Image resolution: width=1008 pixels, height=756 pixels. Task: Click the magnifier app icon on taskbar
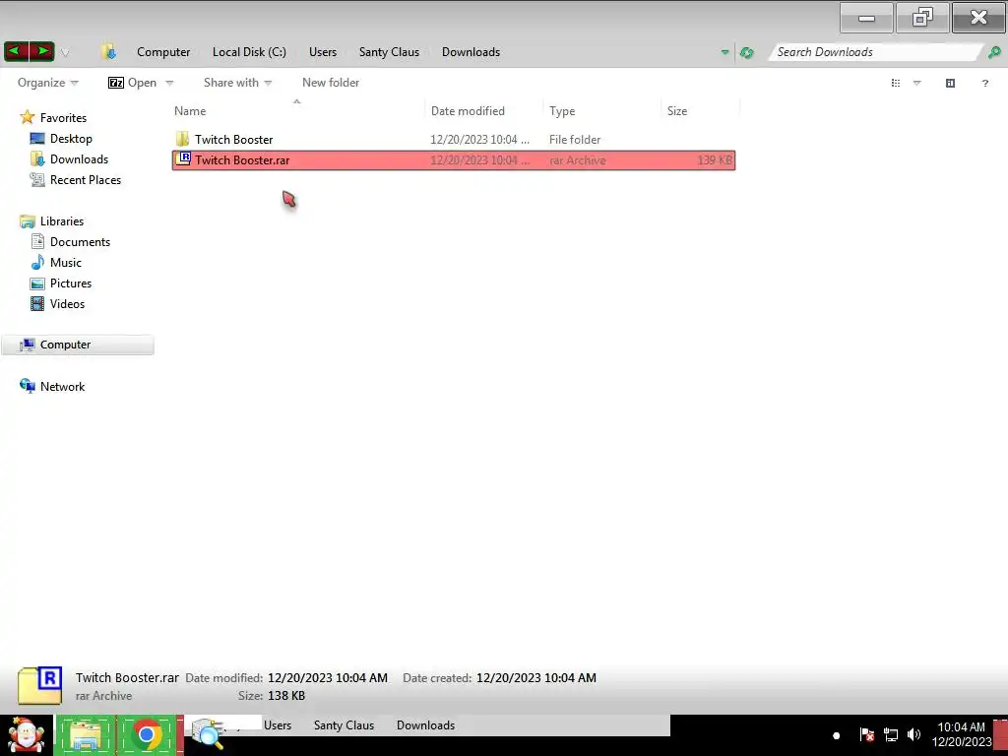tap(209, 735)
